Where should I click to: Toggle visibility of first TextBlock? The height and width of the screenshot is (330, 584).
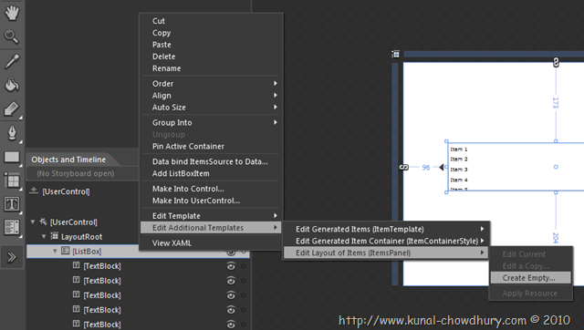click(231, 266)
